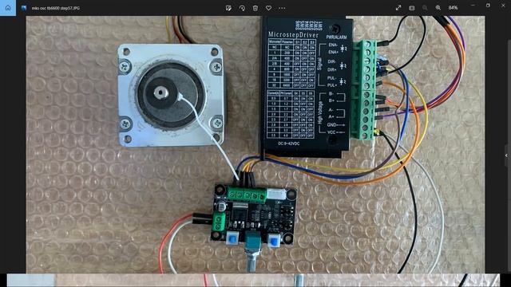Open the Edit image tool

click(228, 8)
